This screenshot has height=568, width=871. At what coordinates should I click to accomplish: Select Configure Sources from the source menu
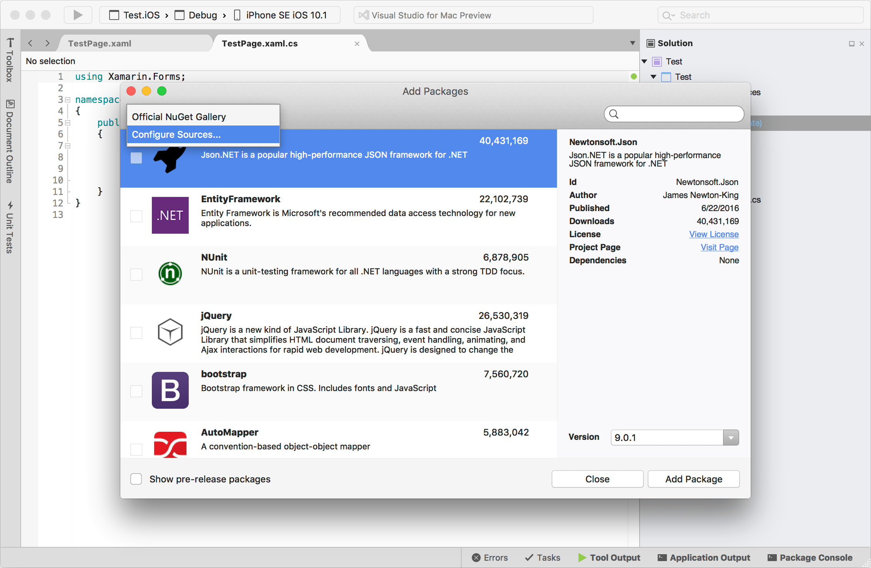176,134
